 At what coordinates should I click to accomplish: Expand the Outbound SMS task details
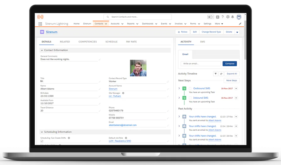coord(179,88)
